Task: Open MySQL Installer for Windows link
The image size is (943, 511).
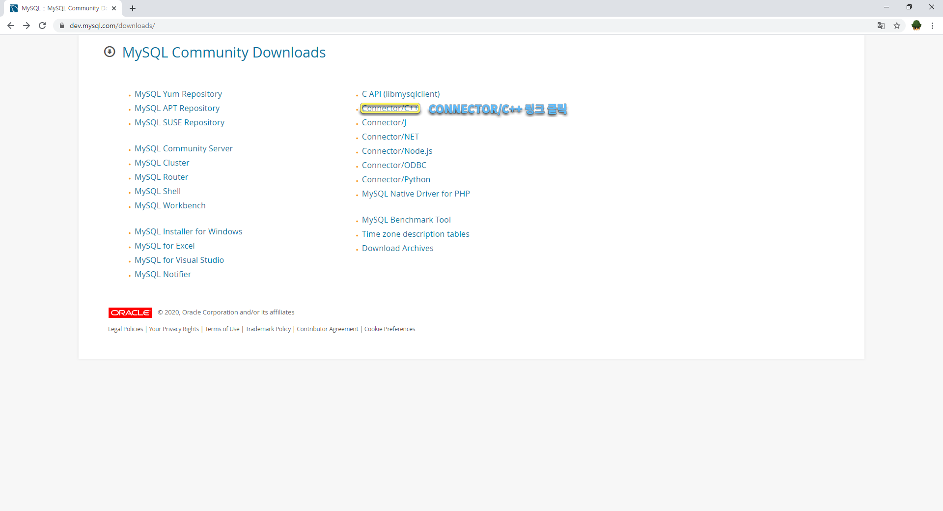Action: (188, 231)
